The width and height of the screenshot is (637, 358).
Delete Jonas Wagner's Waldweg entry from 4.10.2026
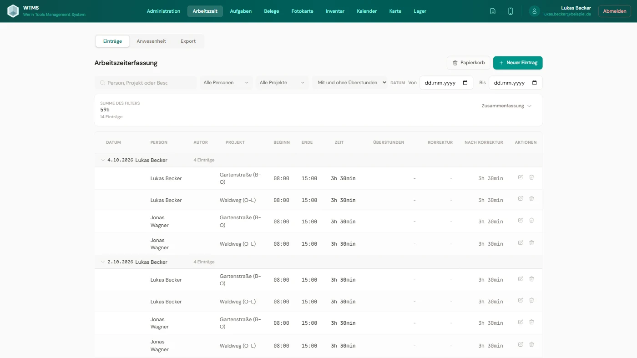[x=531, y=243]
